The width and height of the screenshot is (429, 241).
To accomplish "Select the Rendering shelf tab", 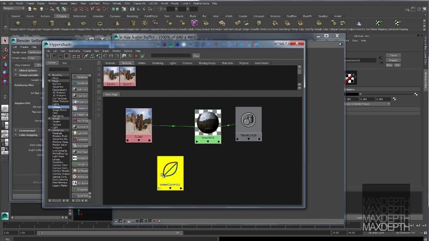I will (132, 16).
